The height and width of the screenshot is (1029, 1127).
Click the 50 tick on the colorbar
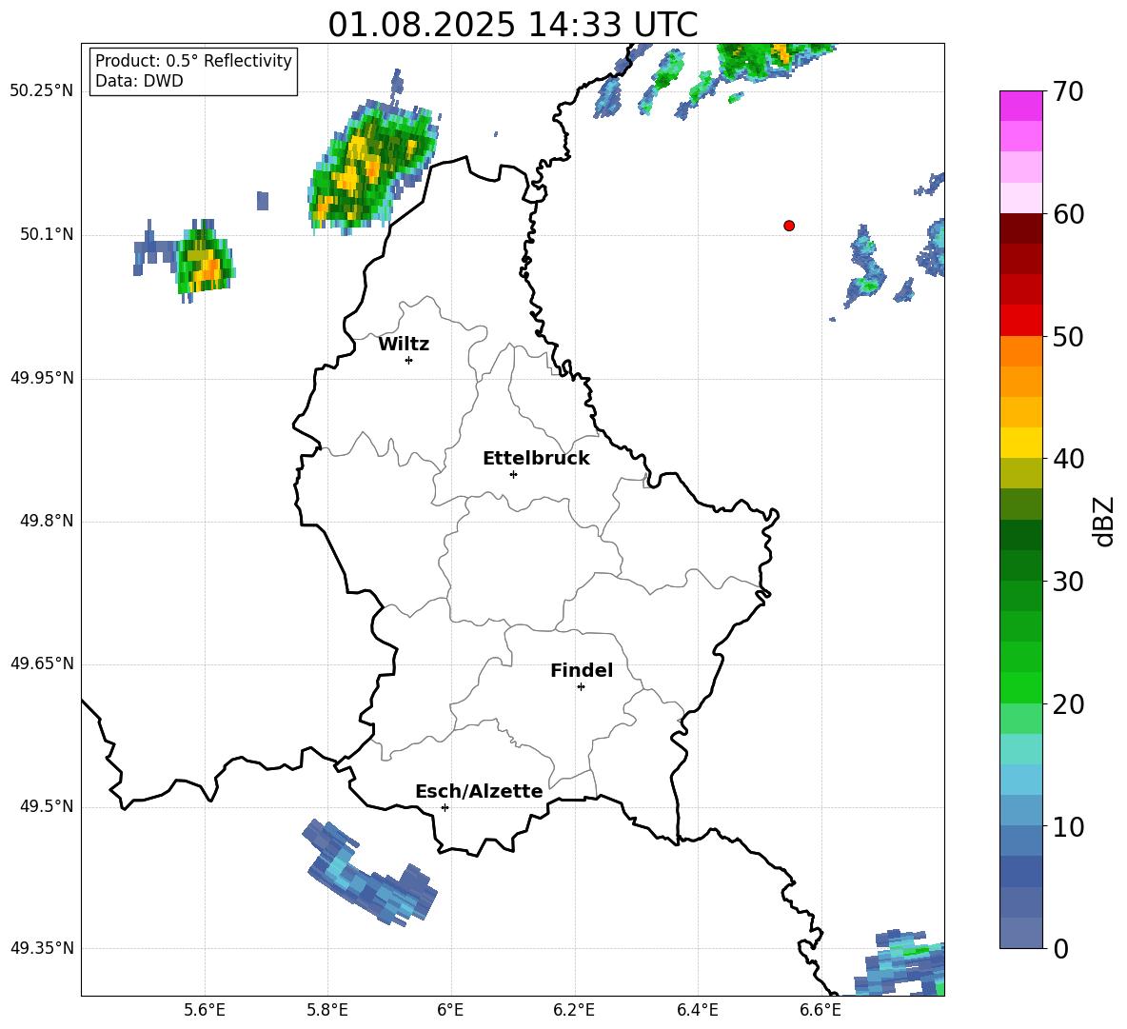tap(1068, 336)
